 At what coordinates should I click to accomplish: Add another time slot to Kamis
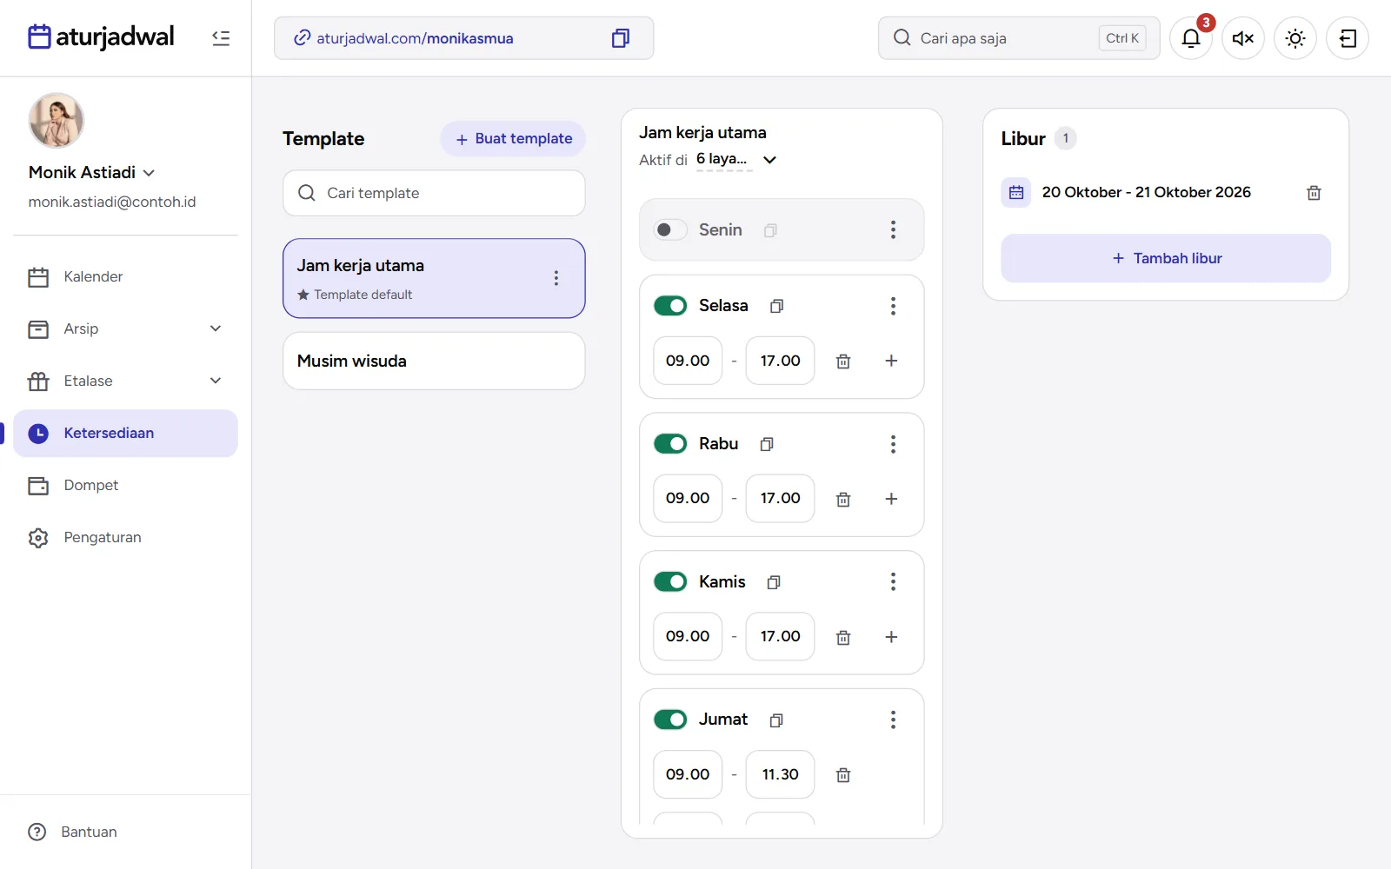click(x=891, y=637)
